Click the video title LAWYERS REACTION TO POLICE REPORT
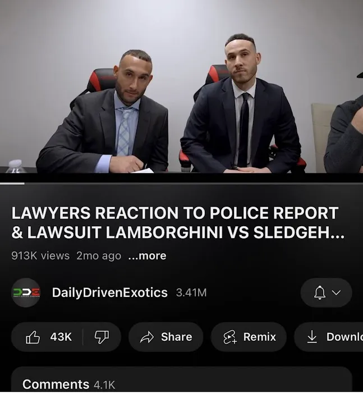 click(x=178, y=223)
